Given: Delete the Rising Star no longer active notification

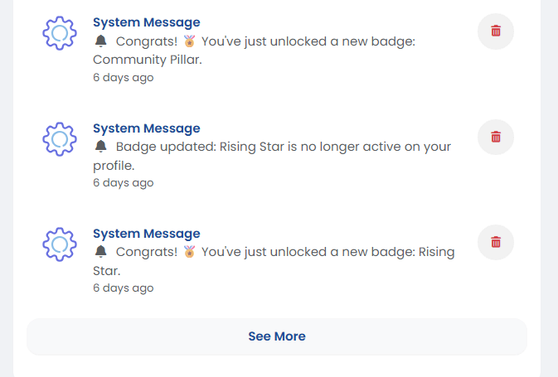Looking at the screenshot, I should [x=496, y=137].
